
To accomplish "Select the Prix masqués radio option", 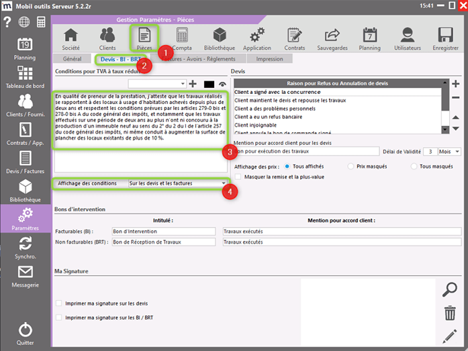I will point(350,166).
